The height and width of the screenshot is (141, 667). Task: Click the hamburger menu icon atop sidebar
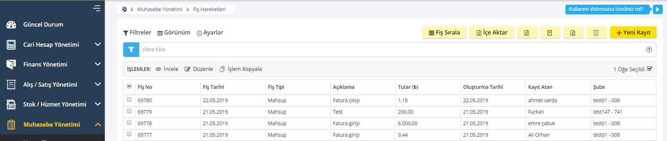click(97, 8)
